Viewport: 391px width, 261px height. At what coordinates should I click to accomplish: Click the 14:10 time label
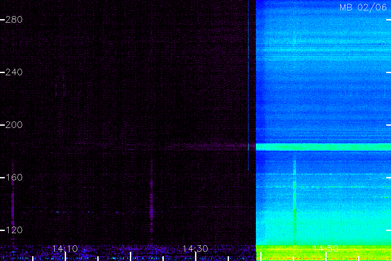65,249
